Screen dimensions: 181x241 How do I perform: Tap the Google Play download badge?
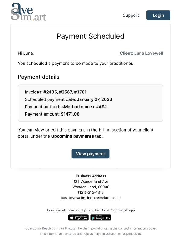(101, 217)
